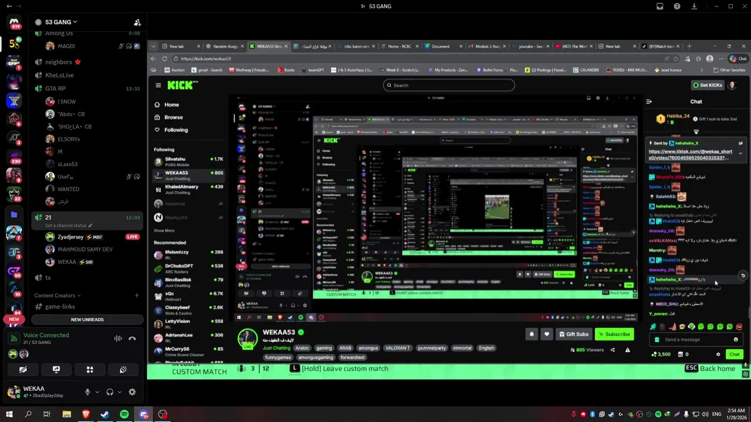Click the share icon beside 805 Viewers
The image size is (751, 422).
click(x=613, y=350)
